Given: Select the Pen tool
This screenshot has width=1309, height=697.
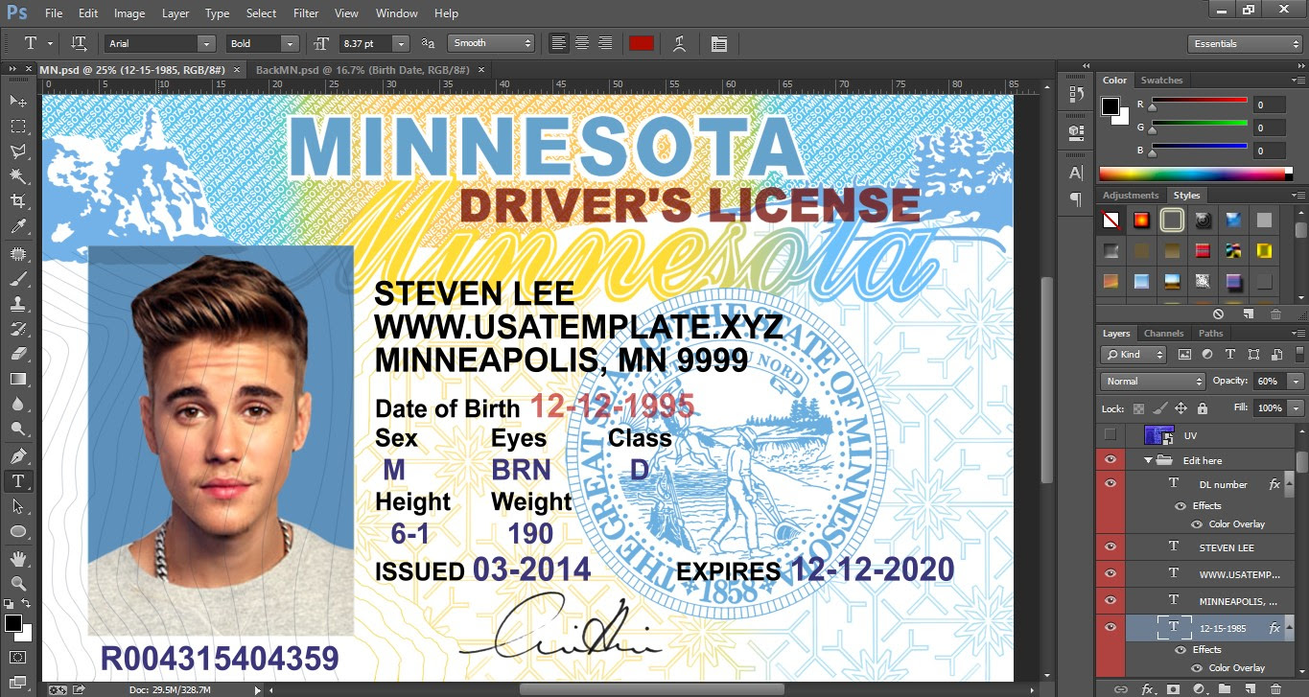Looking at the screenshot, I should coord(17,455).
